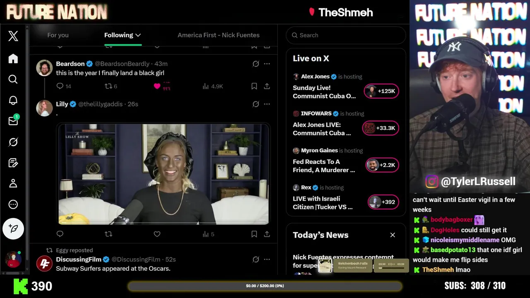Click DiscussingFilm display name
The image size is (530, 298).
pyautogui.click(x=79, y=259)
